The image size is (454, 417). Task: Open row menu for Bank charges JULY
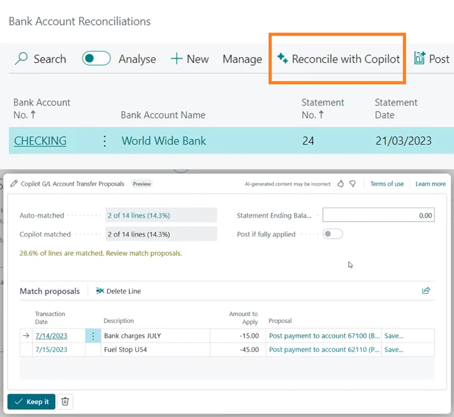(x=93, y=336)
